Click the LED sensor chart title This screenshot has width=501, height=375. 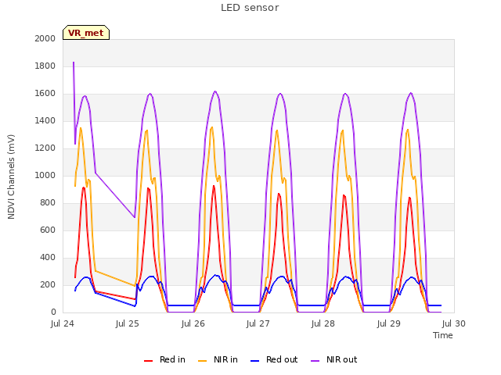point(250,8)
